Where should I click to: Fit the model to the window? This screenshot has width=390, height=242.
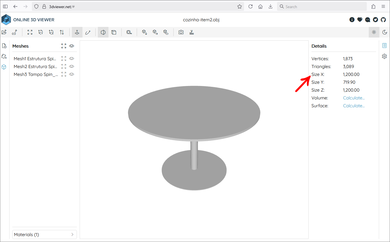click(30, 32)
